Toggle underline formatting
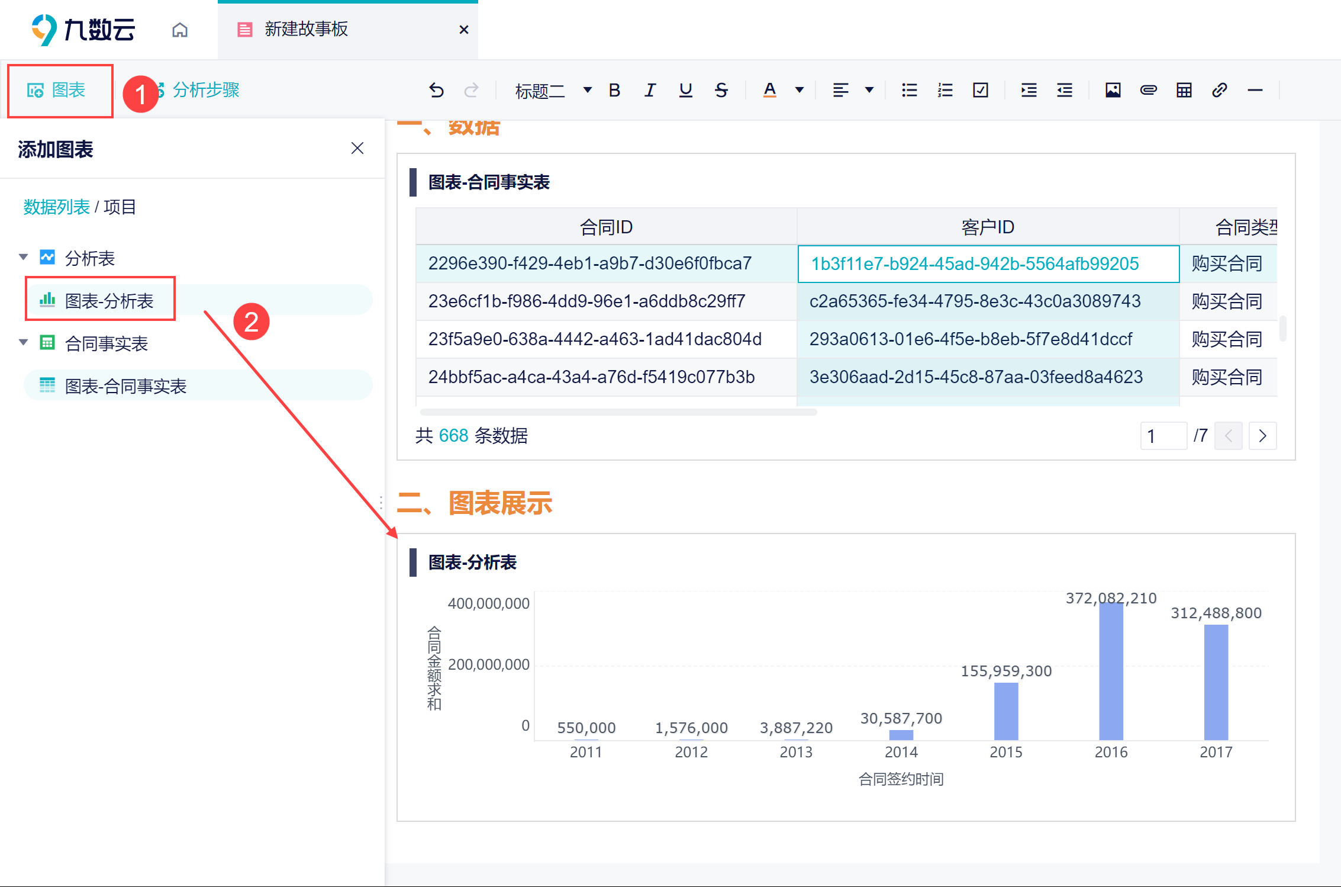1341x887 pixels. point(685,90)
